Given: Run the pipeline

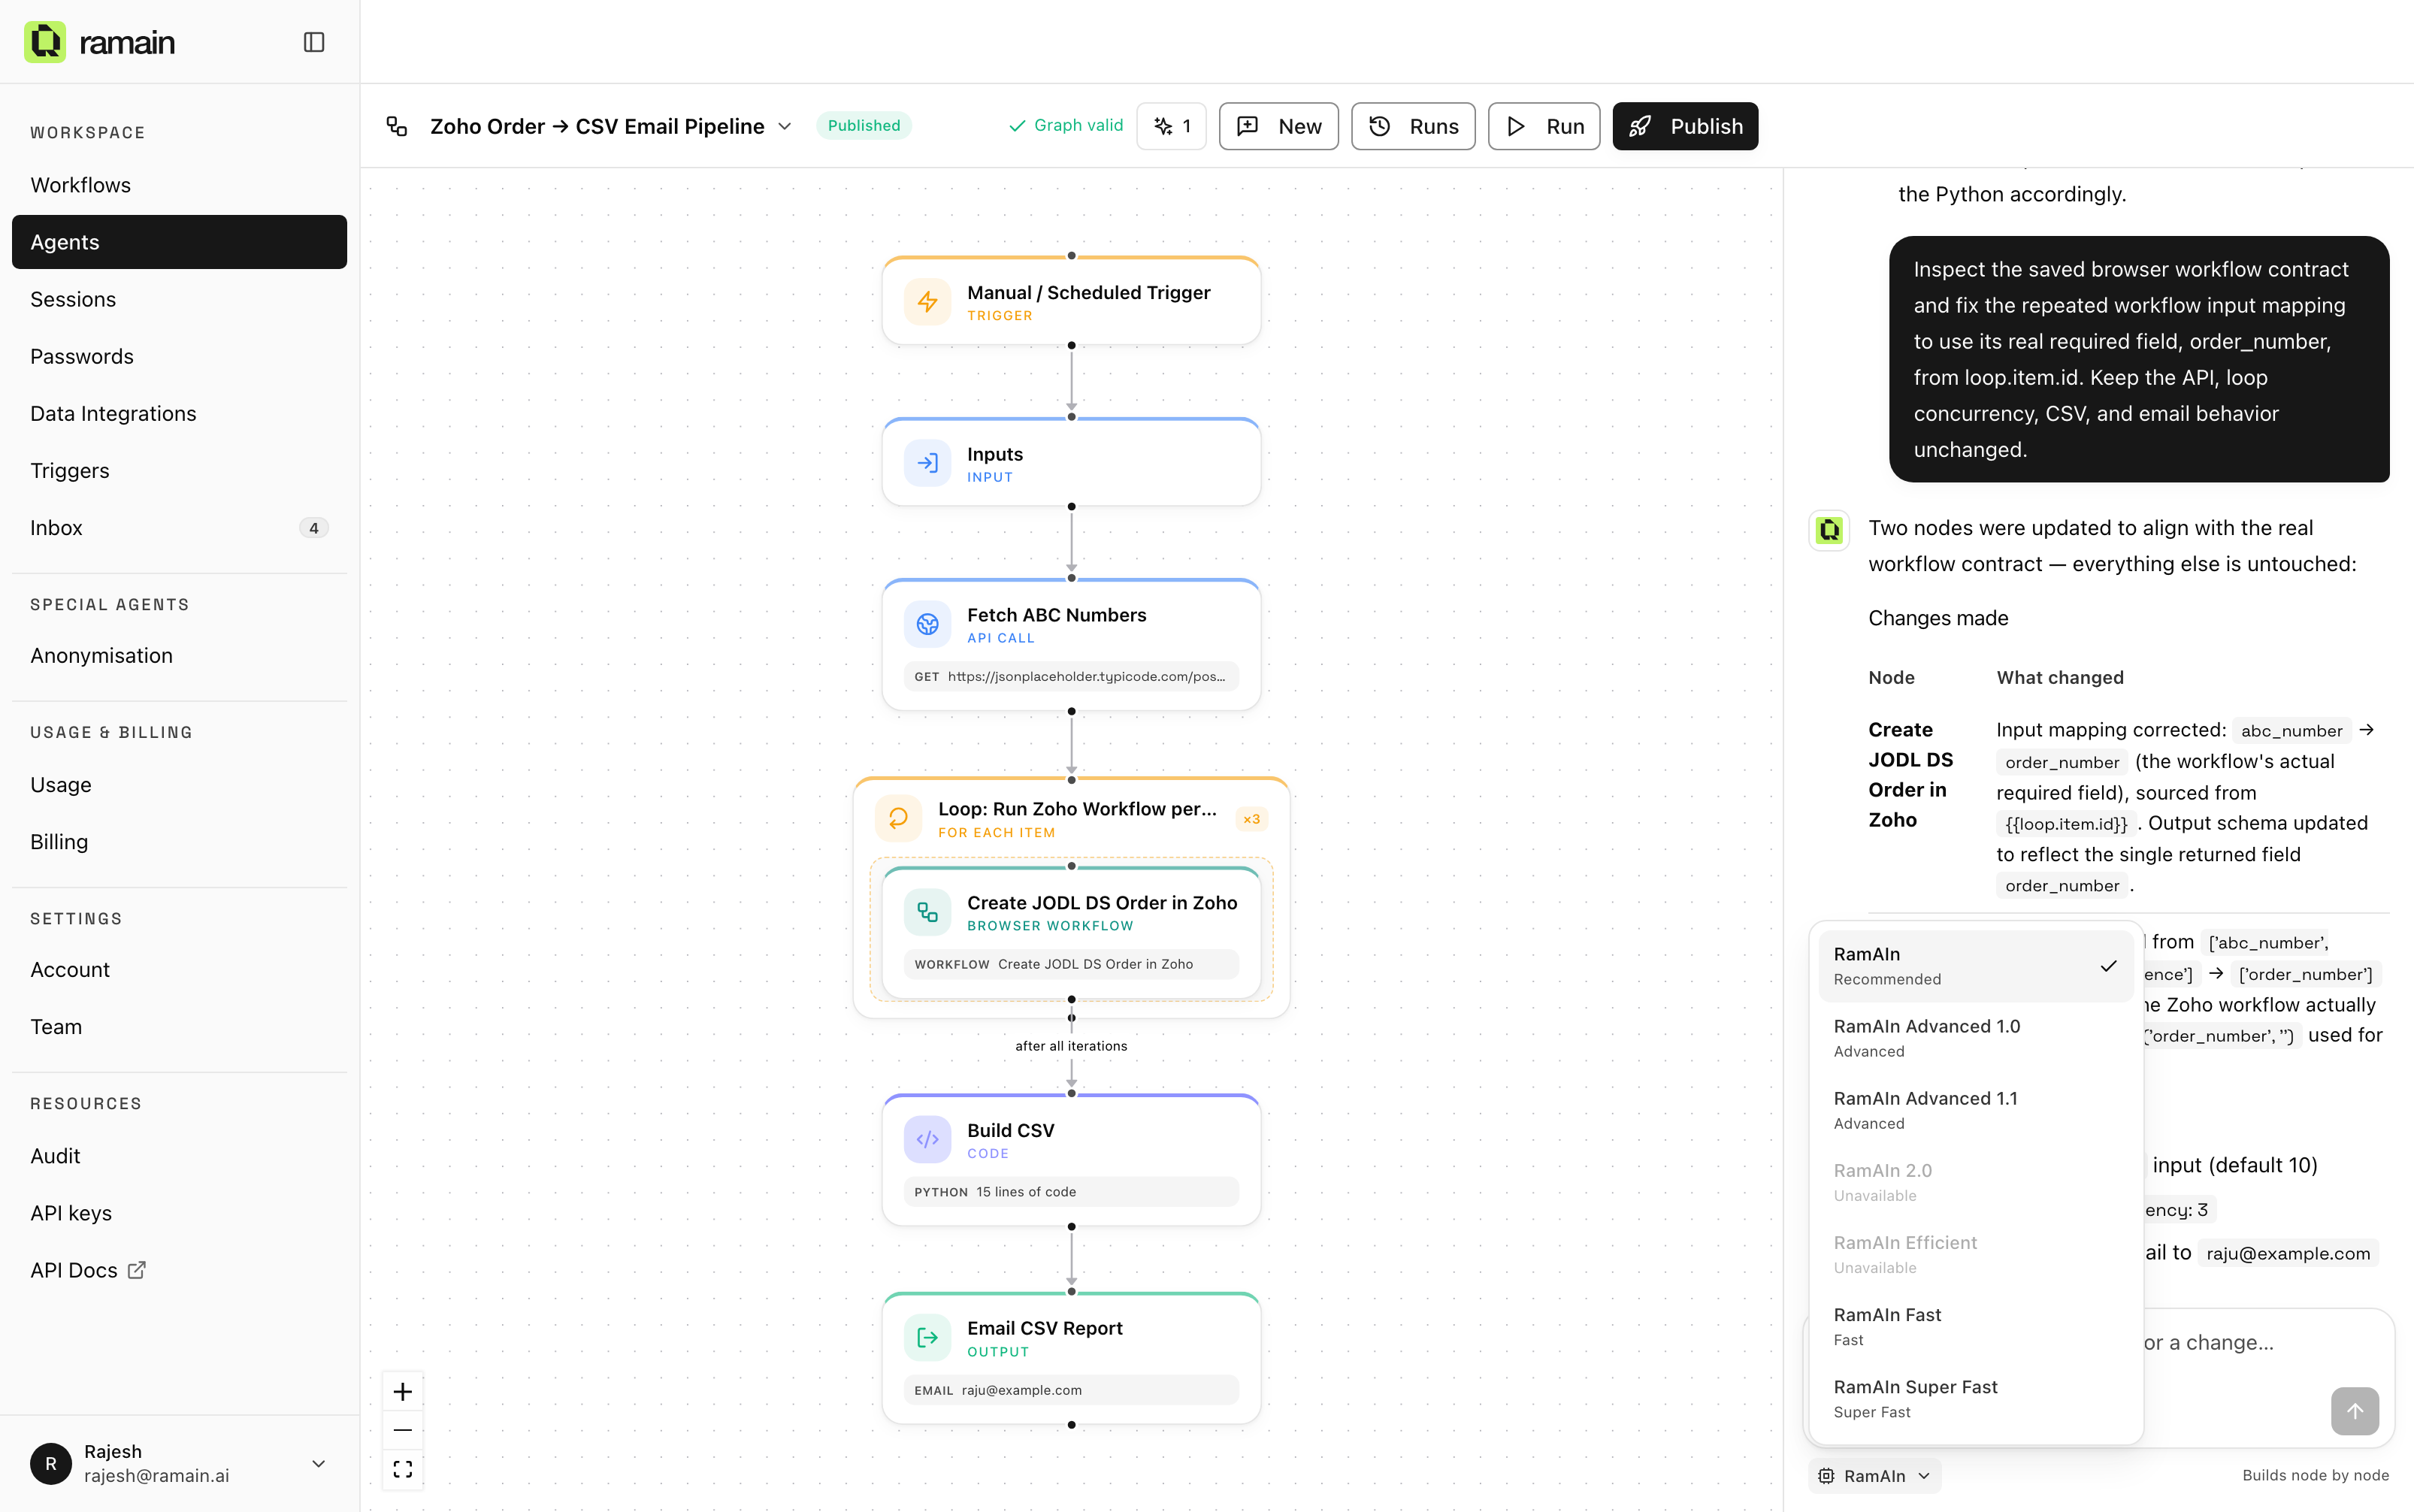Looking at the screenshot, I should tap(1543, 126).
